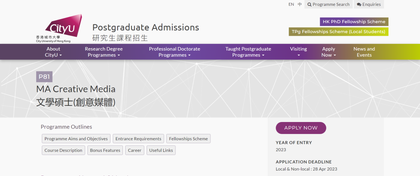Expand Professional Doctorate Programmes dropdown
Viewport: 420px width, 176px height.
tap(174, 52)
